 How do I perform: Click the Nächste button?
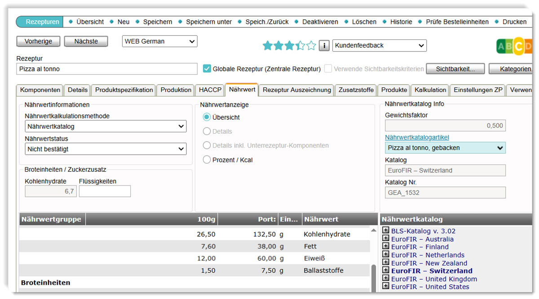86,41
